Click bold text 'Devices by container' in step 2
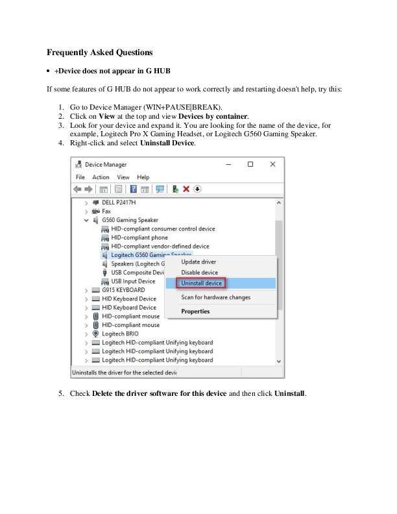Image resolution: width=397 pixels, height=514 pixels. 213,116
